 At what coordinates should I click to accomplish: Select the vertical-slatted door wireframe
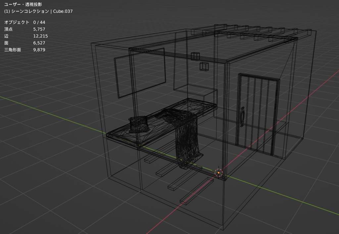(258, 115)
